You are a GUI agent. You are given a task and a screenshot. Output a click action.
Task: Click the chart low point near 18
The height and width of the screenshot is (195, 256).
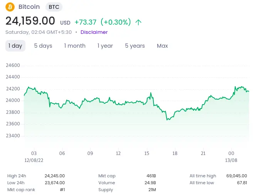tap(167, 120)
